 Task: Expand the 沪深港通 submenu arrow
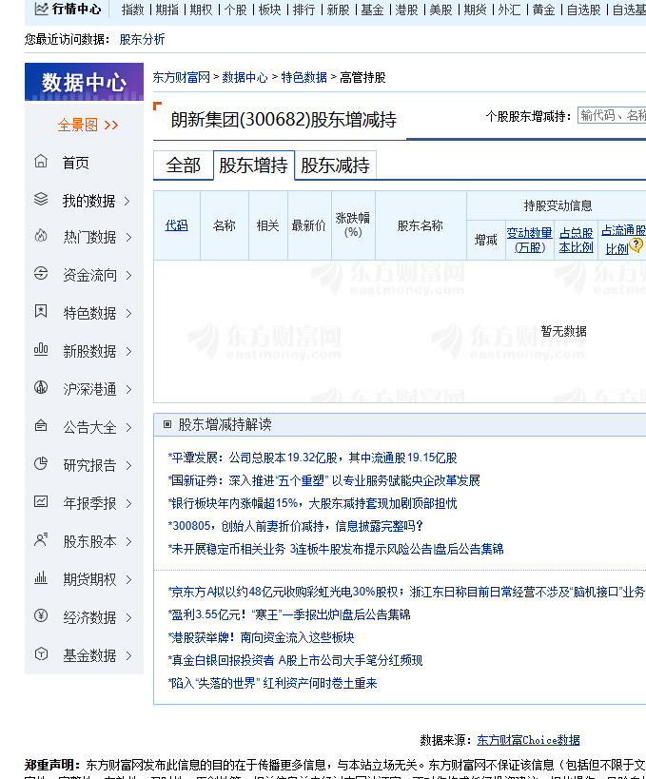click(128, 390)
